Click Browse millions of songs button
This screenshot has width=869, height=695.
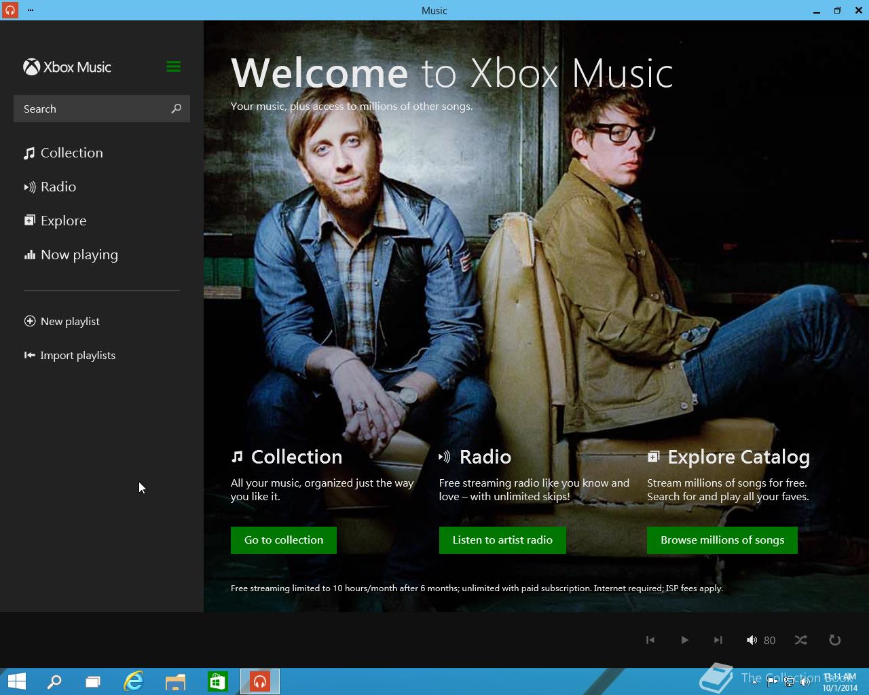point(722,540)
